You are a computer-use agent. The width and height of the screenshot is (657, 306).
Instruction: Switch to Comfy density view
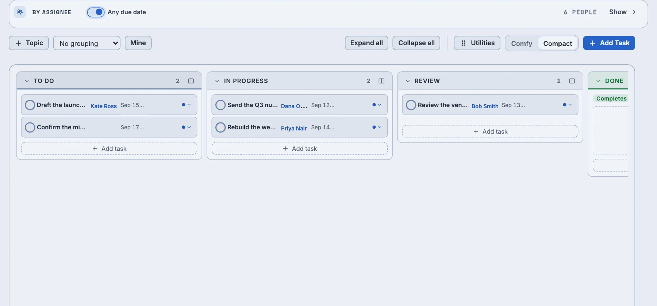pos(522,43)
